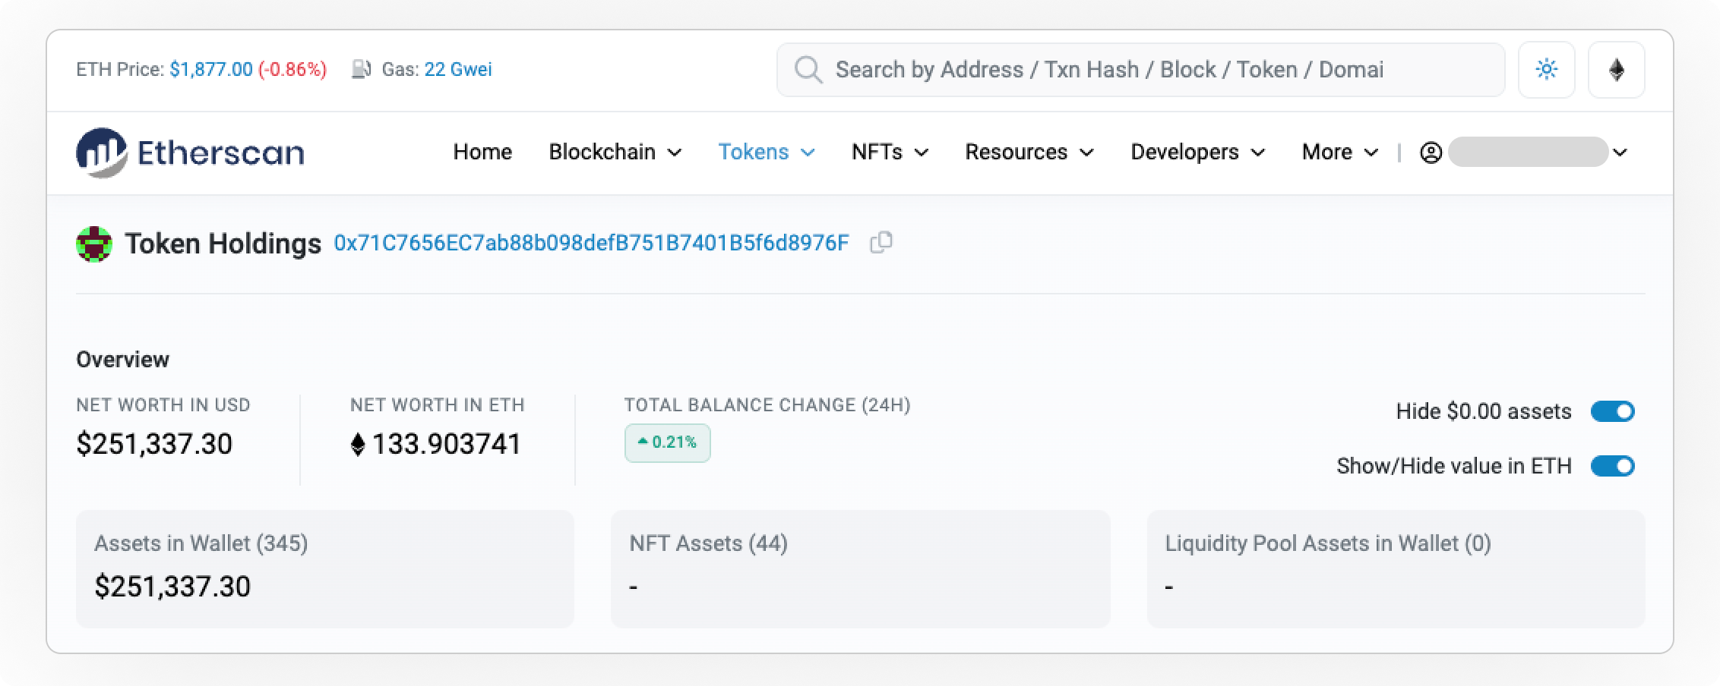This screenshot has height=686, width=1720.
Task: Click the user account profile icon
Action: (x=1431, y=153)
